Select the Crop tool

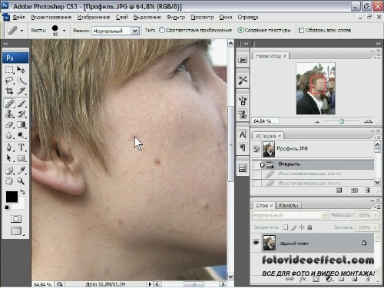click(9, 91)
